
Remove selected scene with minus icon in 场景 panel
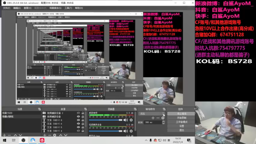(9, 135)
